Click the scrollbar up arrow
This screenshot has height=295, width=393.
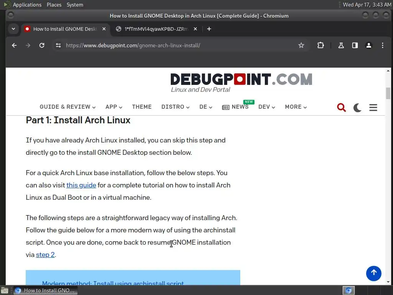[x=388, y=71]
